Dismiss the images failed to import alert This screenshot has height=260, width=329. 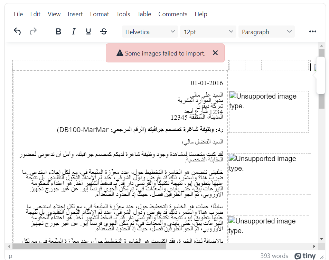click(x=215, y=53)
